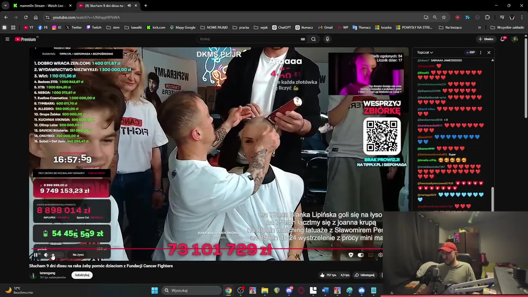Open the Twitch bookmark
The image size is (528, 297).
[x=94, y=28]
